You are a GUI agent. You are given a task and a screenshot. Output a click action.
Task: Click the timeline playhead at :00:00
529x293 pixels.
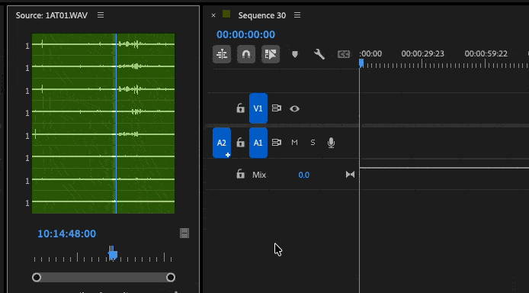361,63
